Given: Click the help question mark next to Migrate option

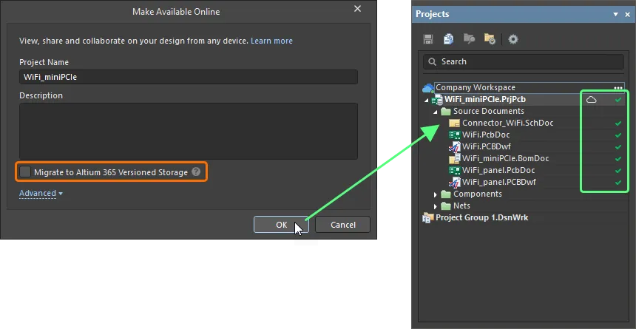Looking at the screenshot, I should point(196,172).
